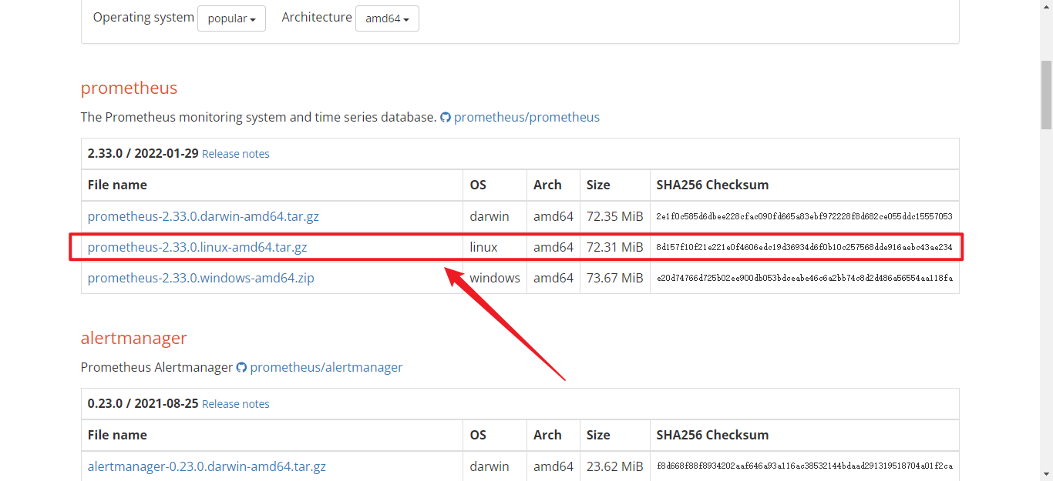Open the Architecture amd64 dropdown
The width and height of the screenshot is (1053, 481).
coord(387,18)
